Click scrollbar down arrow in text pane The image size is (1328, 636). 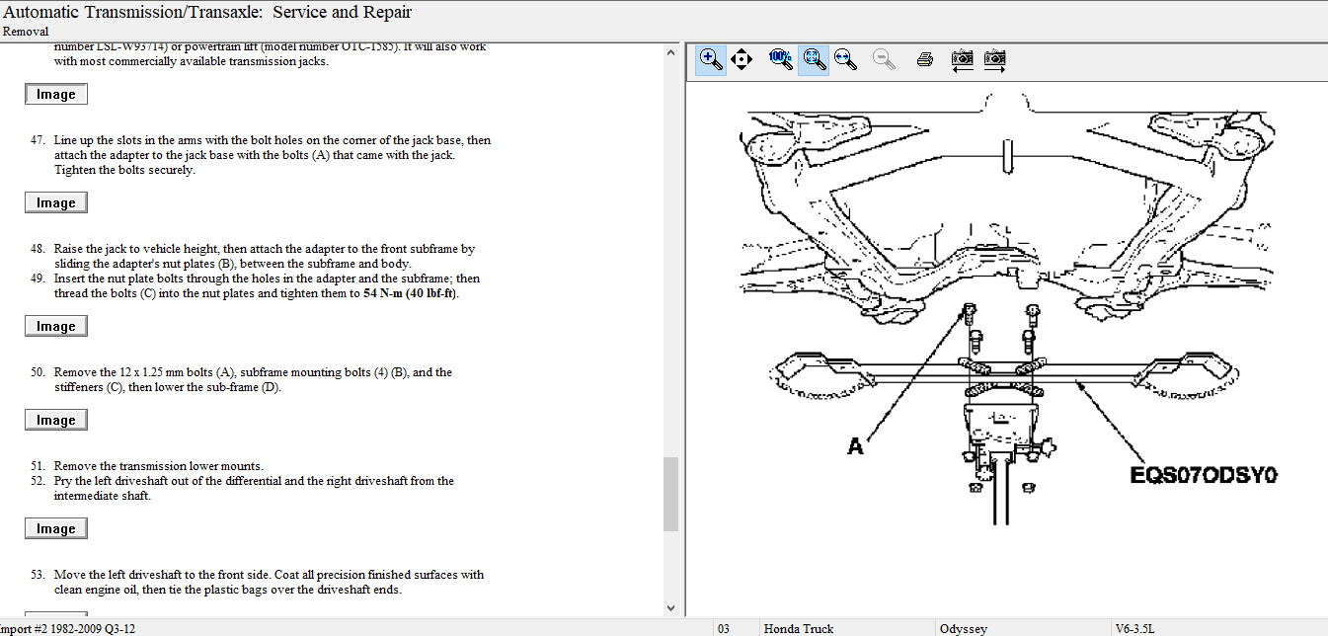point(670,608)
